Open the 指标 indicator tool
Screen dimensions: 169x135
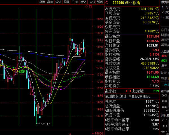click(42, 2)
